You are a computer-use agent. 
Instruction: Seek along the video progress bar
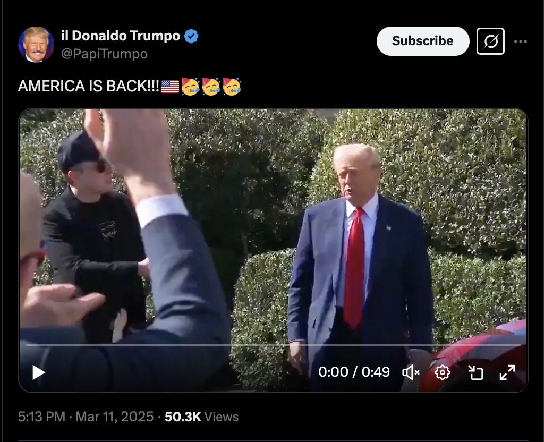(x=274, y=345)
